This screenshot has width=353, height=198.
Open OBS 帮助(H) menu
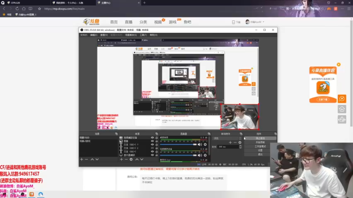click(154, 35)
